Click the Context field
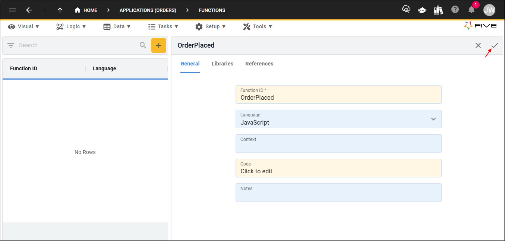The image size is (505, 241). click(x=338, y=144)
